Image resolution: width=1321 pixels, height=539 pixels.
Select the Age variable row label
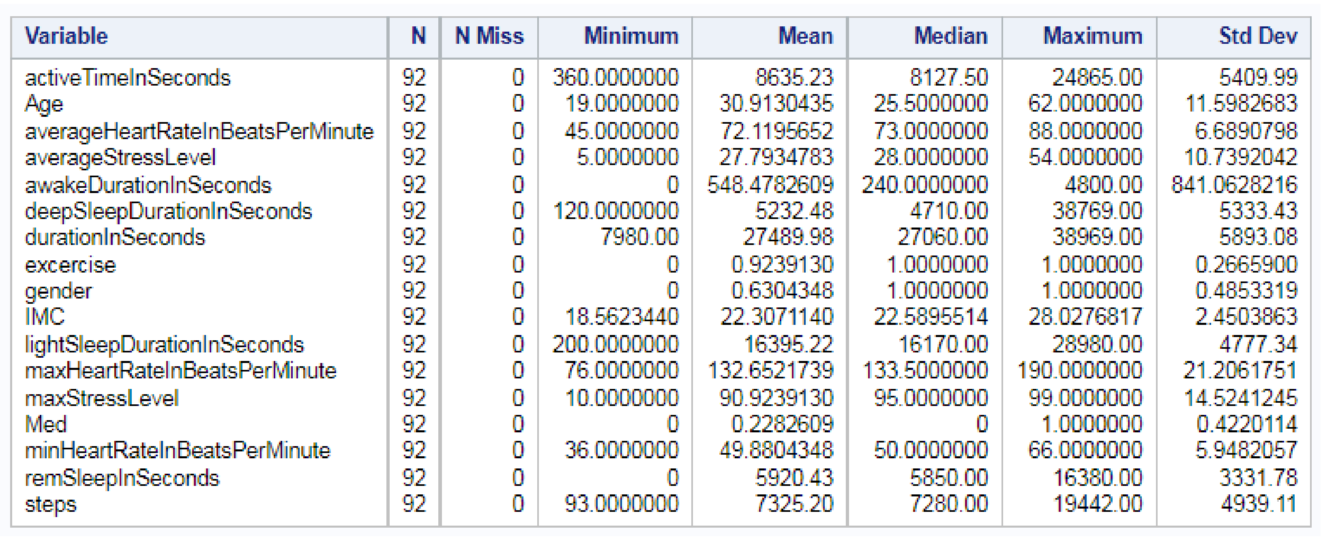(44, 104)
